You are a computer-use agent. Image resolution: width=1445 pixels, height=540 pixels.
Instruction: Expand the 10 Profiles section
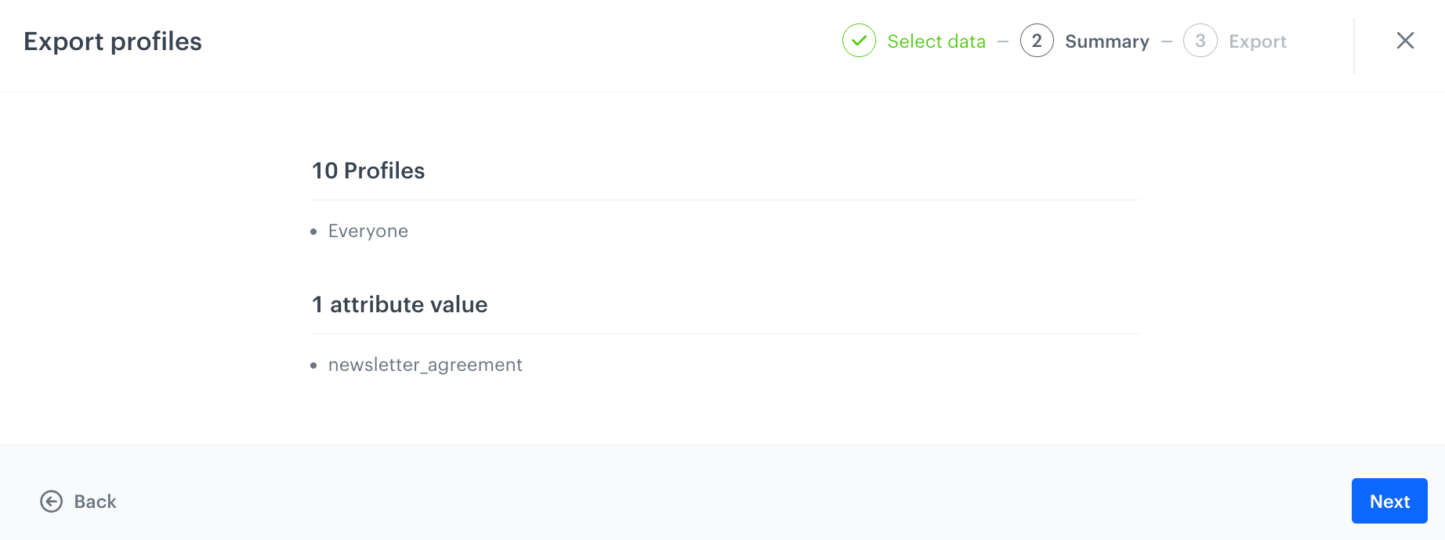click(x=368, y=171)
